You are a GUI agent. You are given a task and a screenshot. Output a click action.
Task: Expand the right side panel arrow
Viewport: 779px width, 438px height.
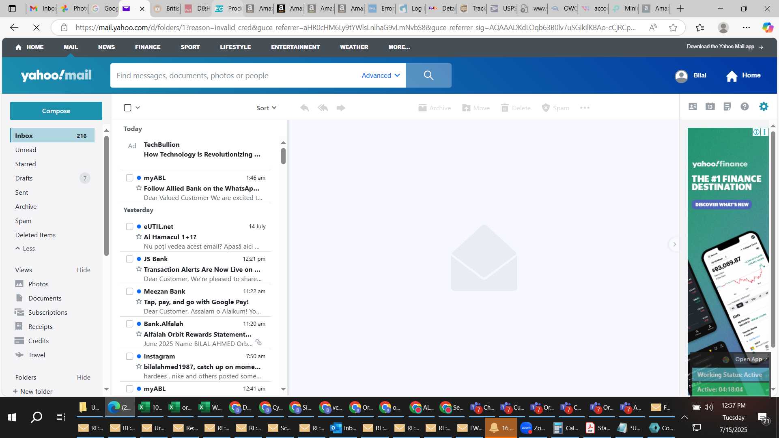coord(674,245)
